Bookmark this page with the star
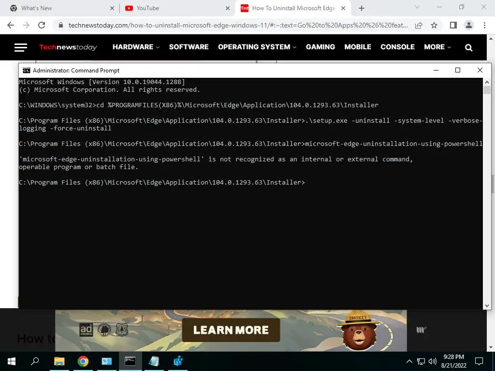This screenshot has width=495, height=371. click(434, 25)
